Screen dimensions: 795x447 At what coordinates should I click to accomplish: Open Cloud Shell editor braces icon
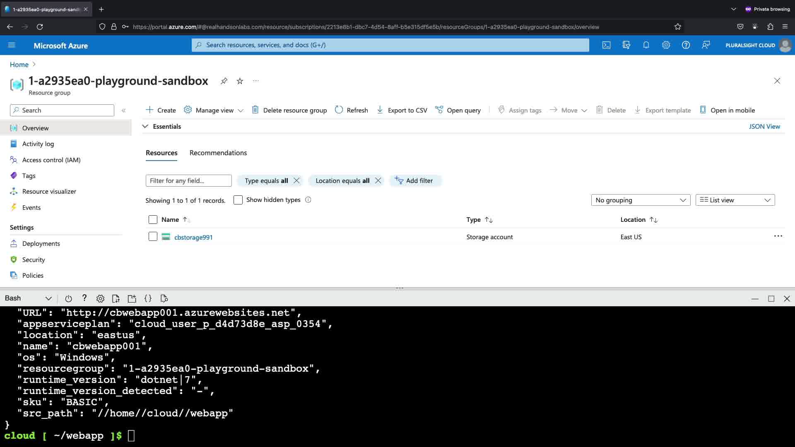click(148, 298)
